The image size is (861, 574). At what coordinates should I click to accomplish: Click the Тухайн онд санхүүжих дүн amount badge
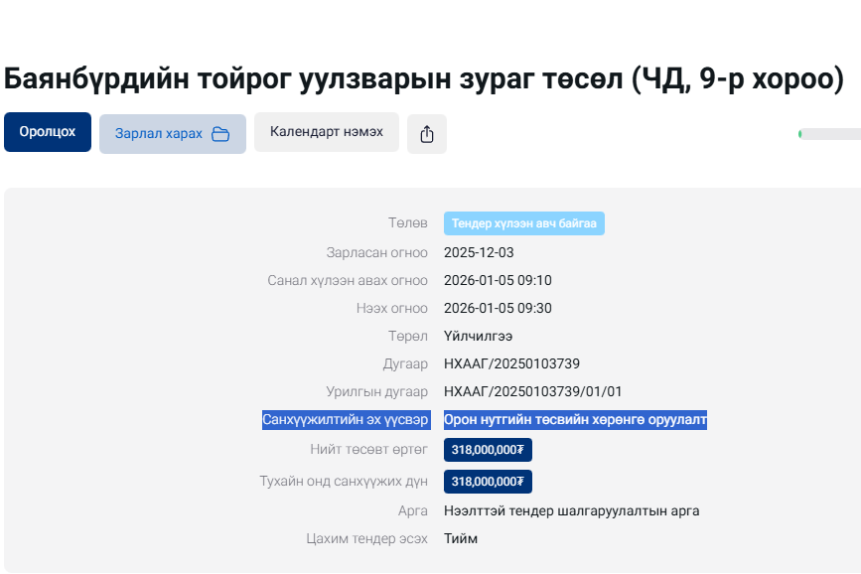coord(488,482)
